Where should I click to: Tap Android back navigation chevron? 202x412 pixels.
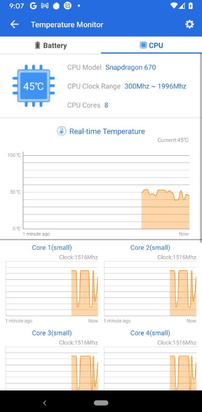click(45, 403)
